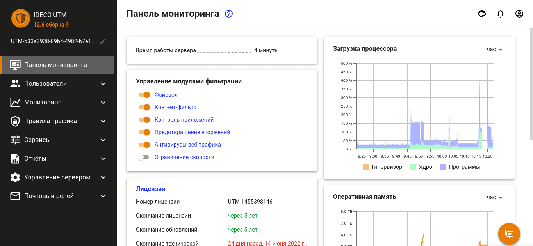This screenshot has height=246, width=533.
Task: Open час dropdown for Загрузка процессора
Action: (494, 49)
